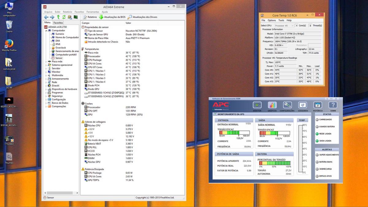This screenshot has width=368, height=207.
Task: Select the 919146_463345 image on desktop
Action: tap(9, 121)
